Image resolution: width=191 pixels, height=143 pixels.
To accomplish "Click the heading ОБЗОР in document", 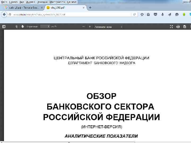I will (101, 96).
